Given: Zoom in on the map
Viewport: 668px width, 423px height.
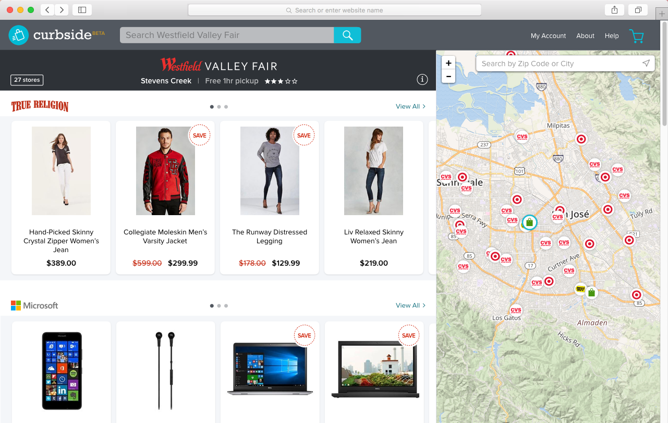Looking at the screenshot, I should [448, 63].
